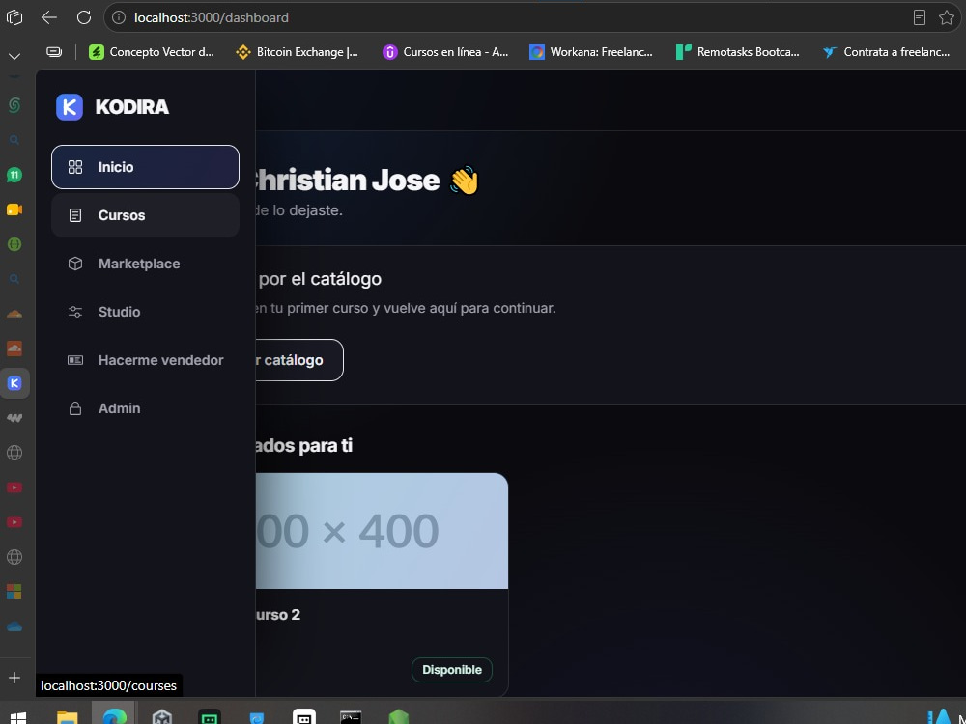966x724 pixels.
Task: Click the KODIRA logo icon
Action: point(69,107)
